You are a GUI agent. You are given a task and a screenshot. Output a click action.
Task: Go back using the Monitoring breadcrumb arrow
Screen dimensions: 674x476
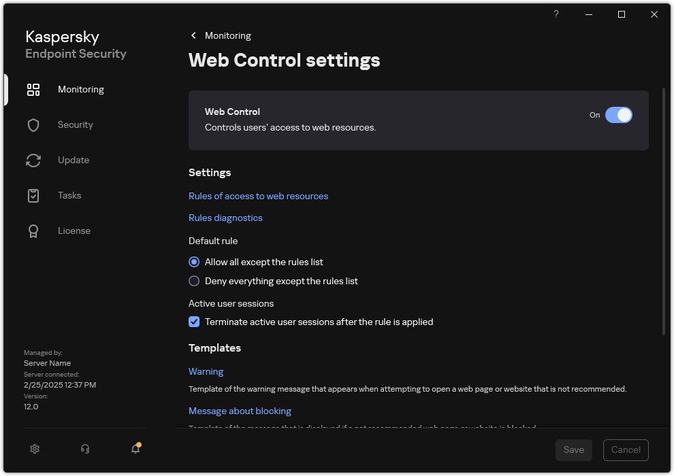[x=193, y=35]
